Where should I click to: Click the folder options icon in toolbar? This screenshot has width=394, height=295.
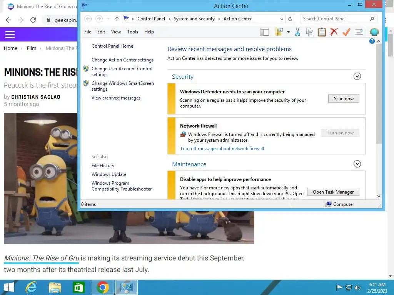279,32
